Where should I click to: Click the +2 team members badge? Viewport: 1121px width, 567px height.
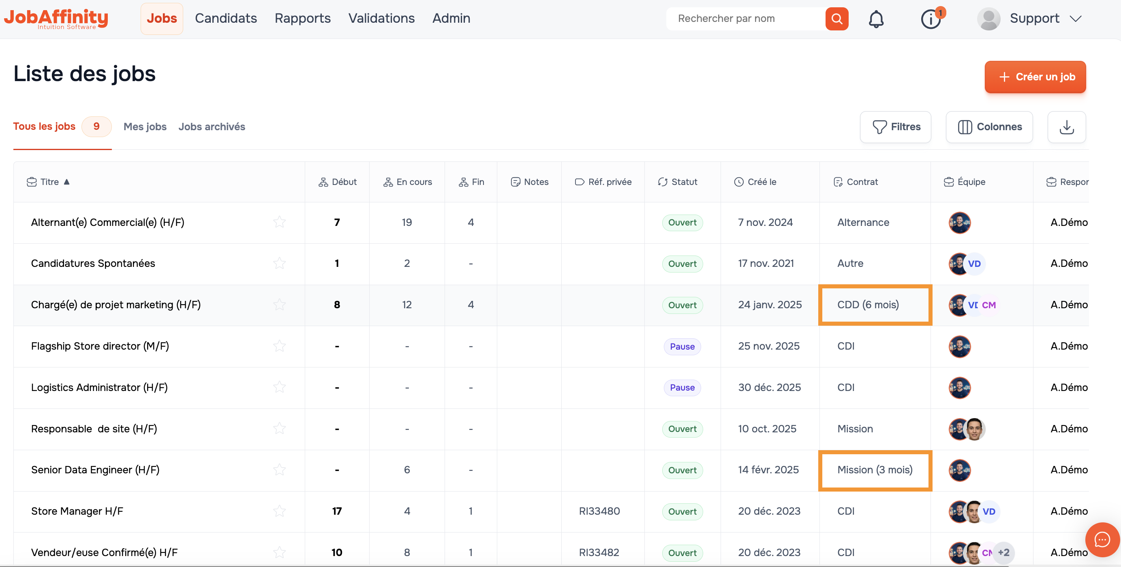tap(1003, 552)
